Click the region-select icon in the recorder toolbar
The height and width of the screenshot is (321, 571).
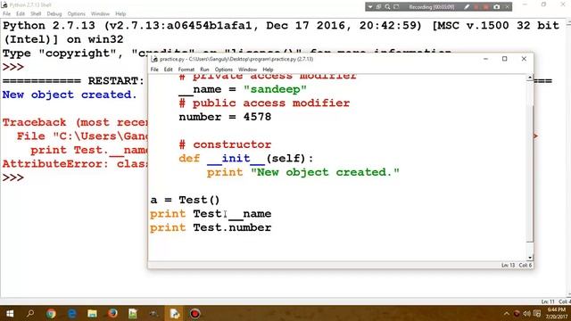pyautogui.click(x=396, y=7)
